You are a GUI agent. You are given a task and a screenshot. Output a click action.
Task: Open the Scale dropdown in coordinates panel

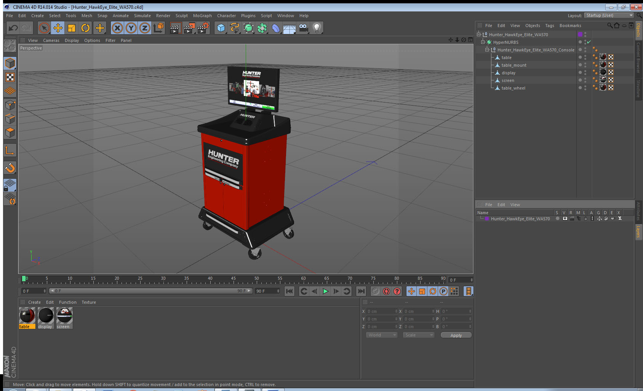click(419, 335)
